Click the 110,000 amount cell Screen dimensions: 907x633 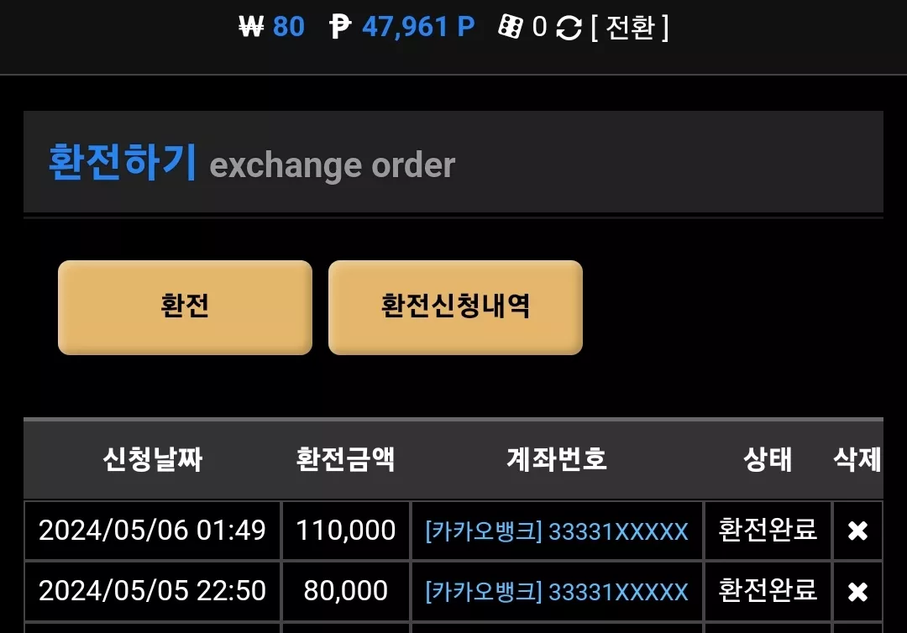(x=345, y=531)
